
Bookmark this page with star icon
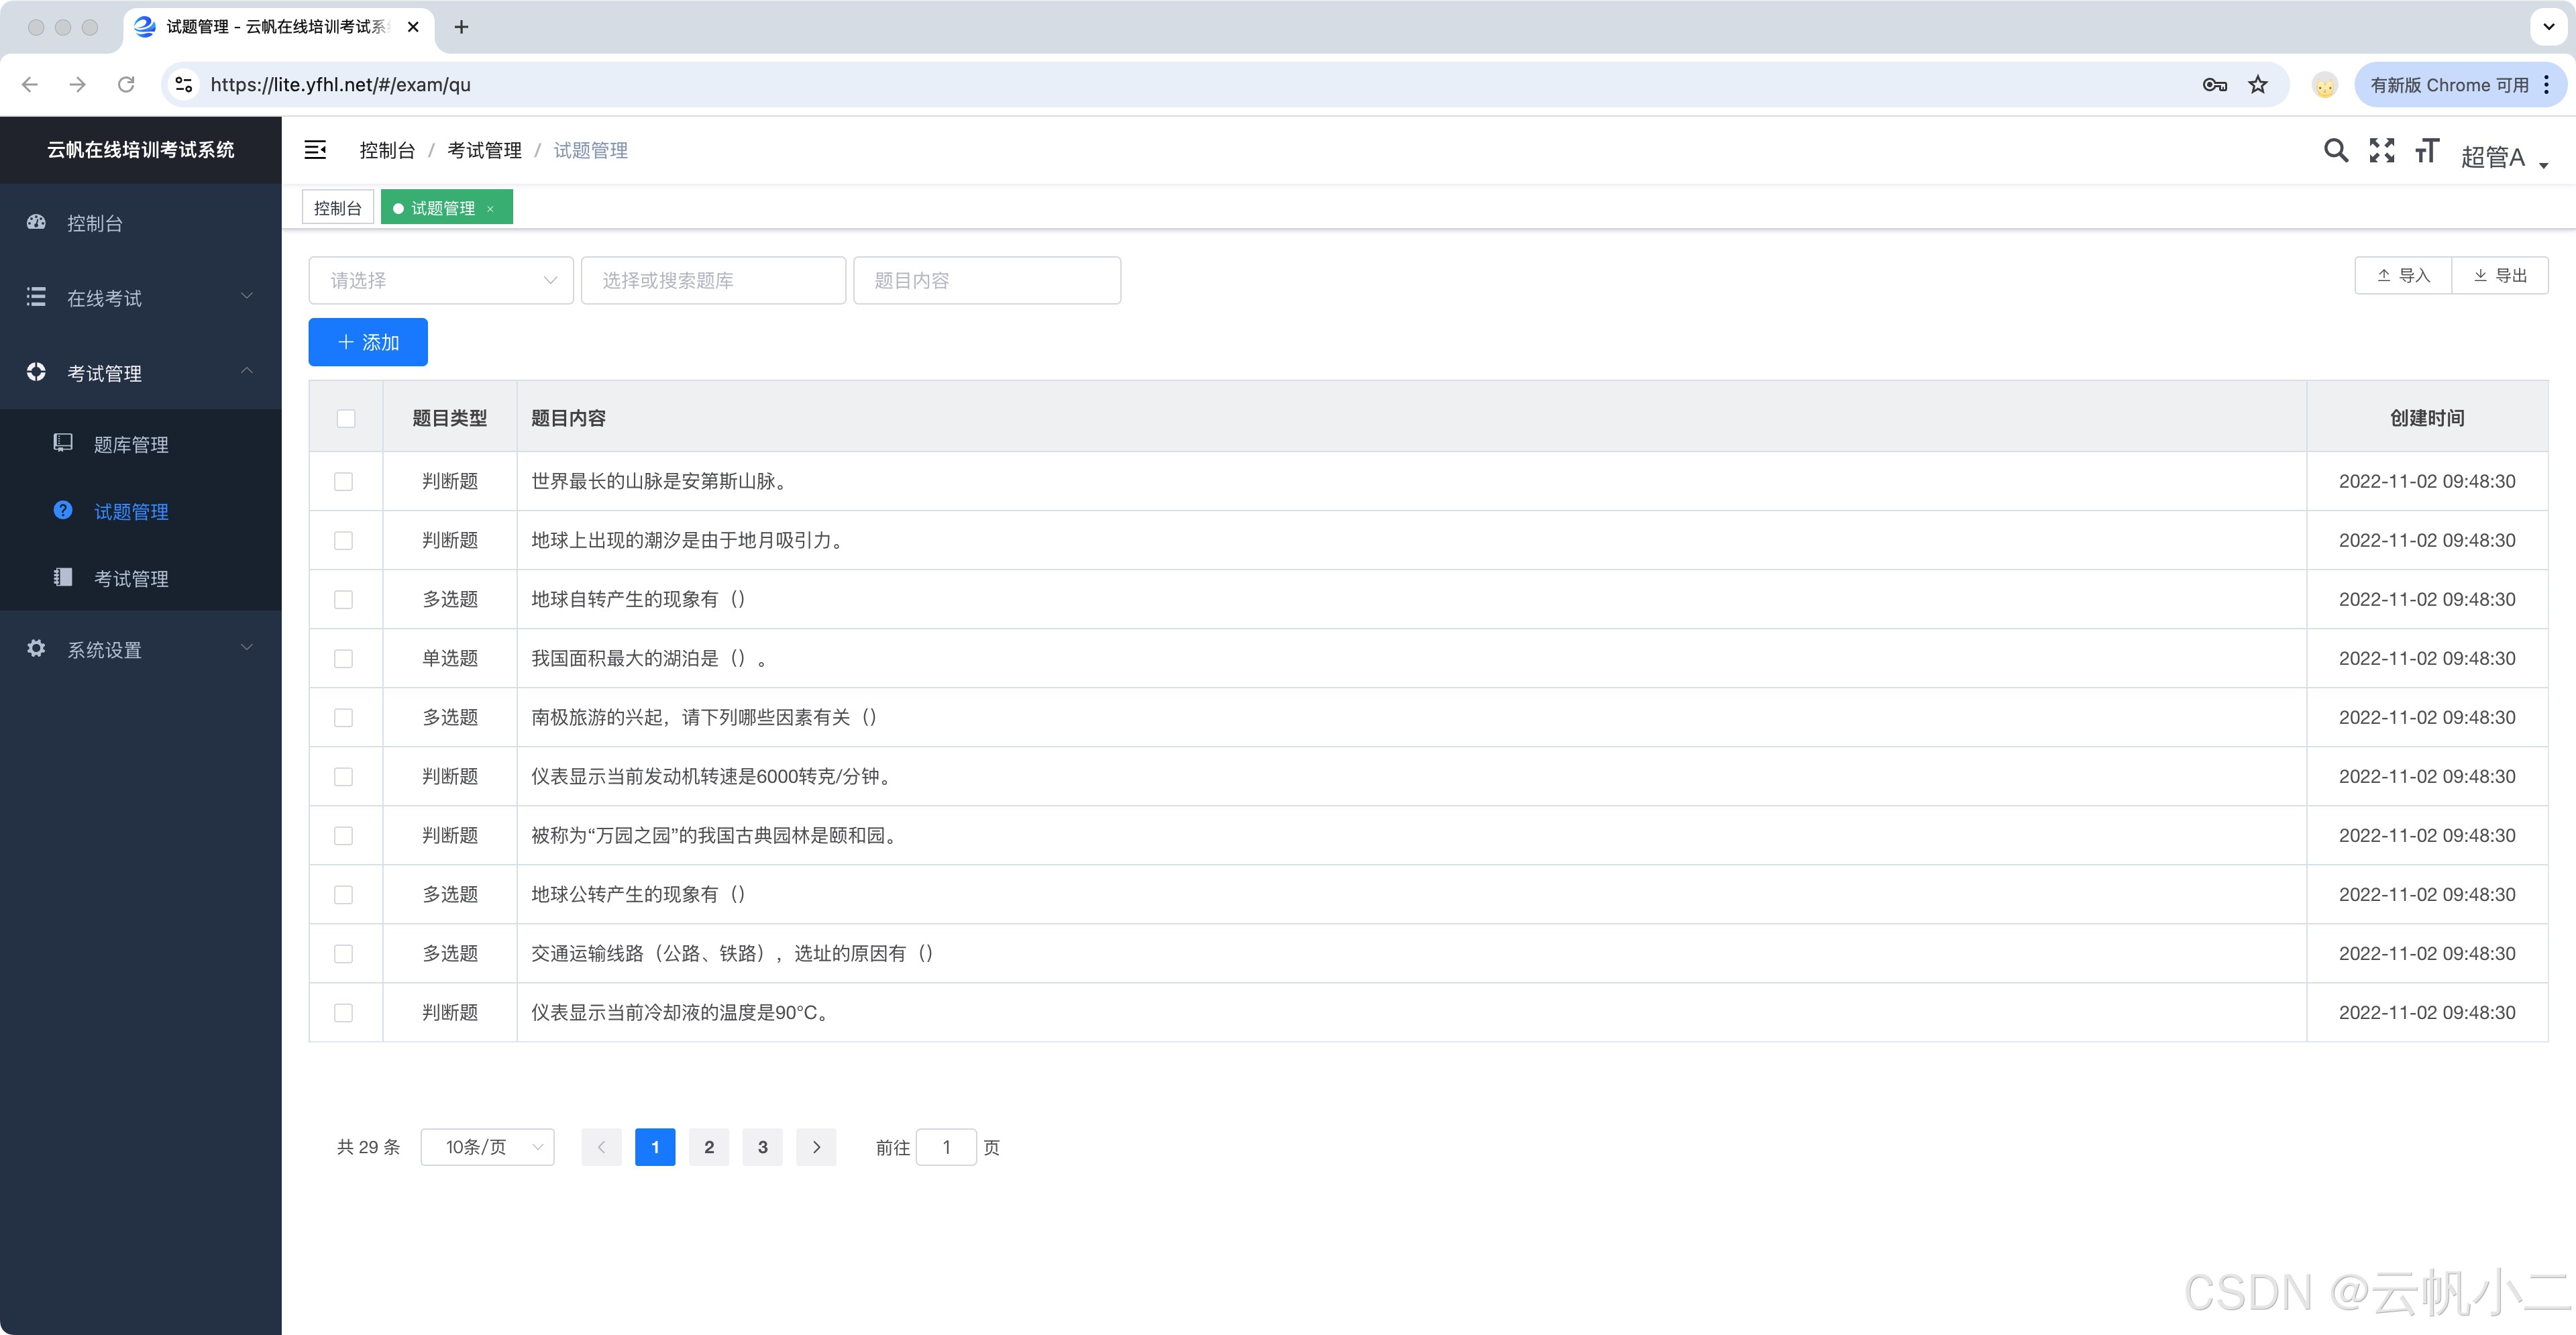(x=2258, y=85)
